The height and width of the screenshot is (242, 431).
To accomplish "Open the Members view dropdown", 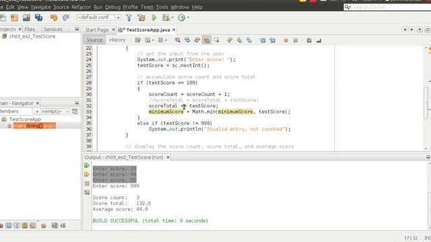I will click(x=37, y=112).
